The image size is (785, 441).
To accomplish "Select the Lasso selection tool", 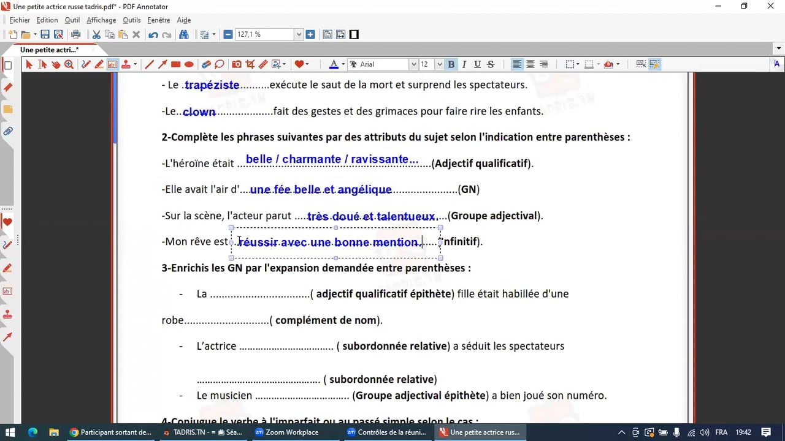I will tap(220, 64).
